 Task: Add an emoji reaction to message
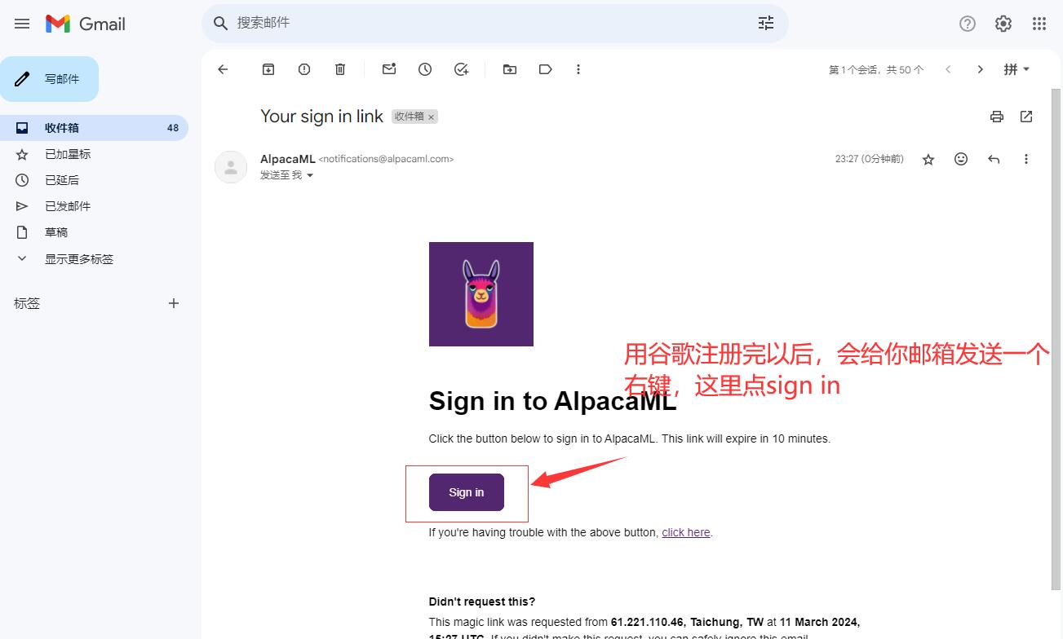coord(961,159)
